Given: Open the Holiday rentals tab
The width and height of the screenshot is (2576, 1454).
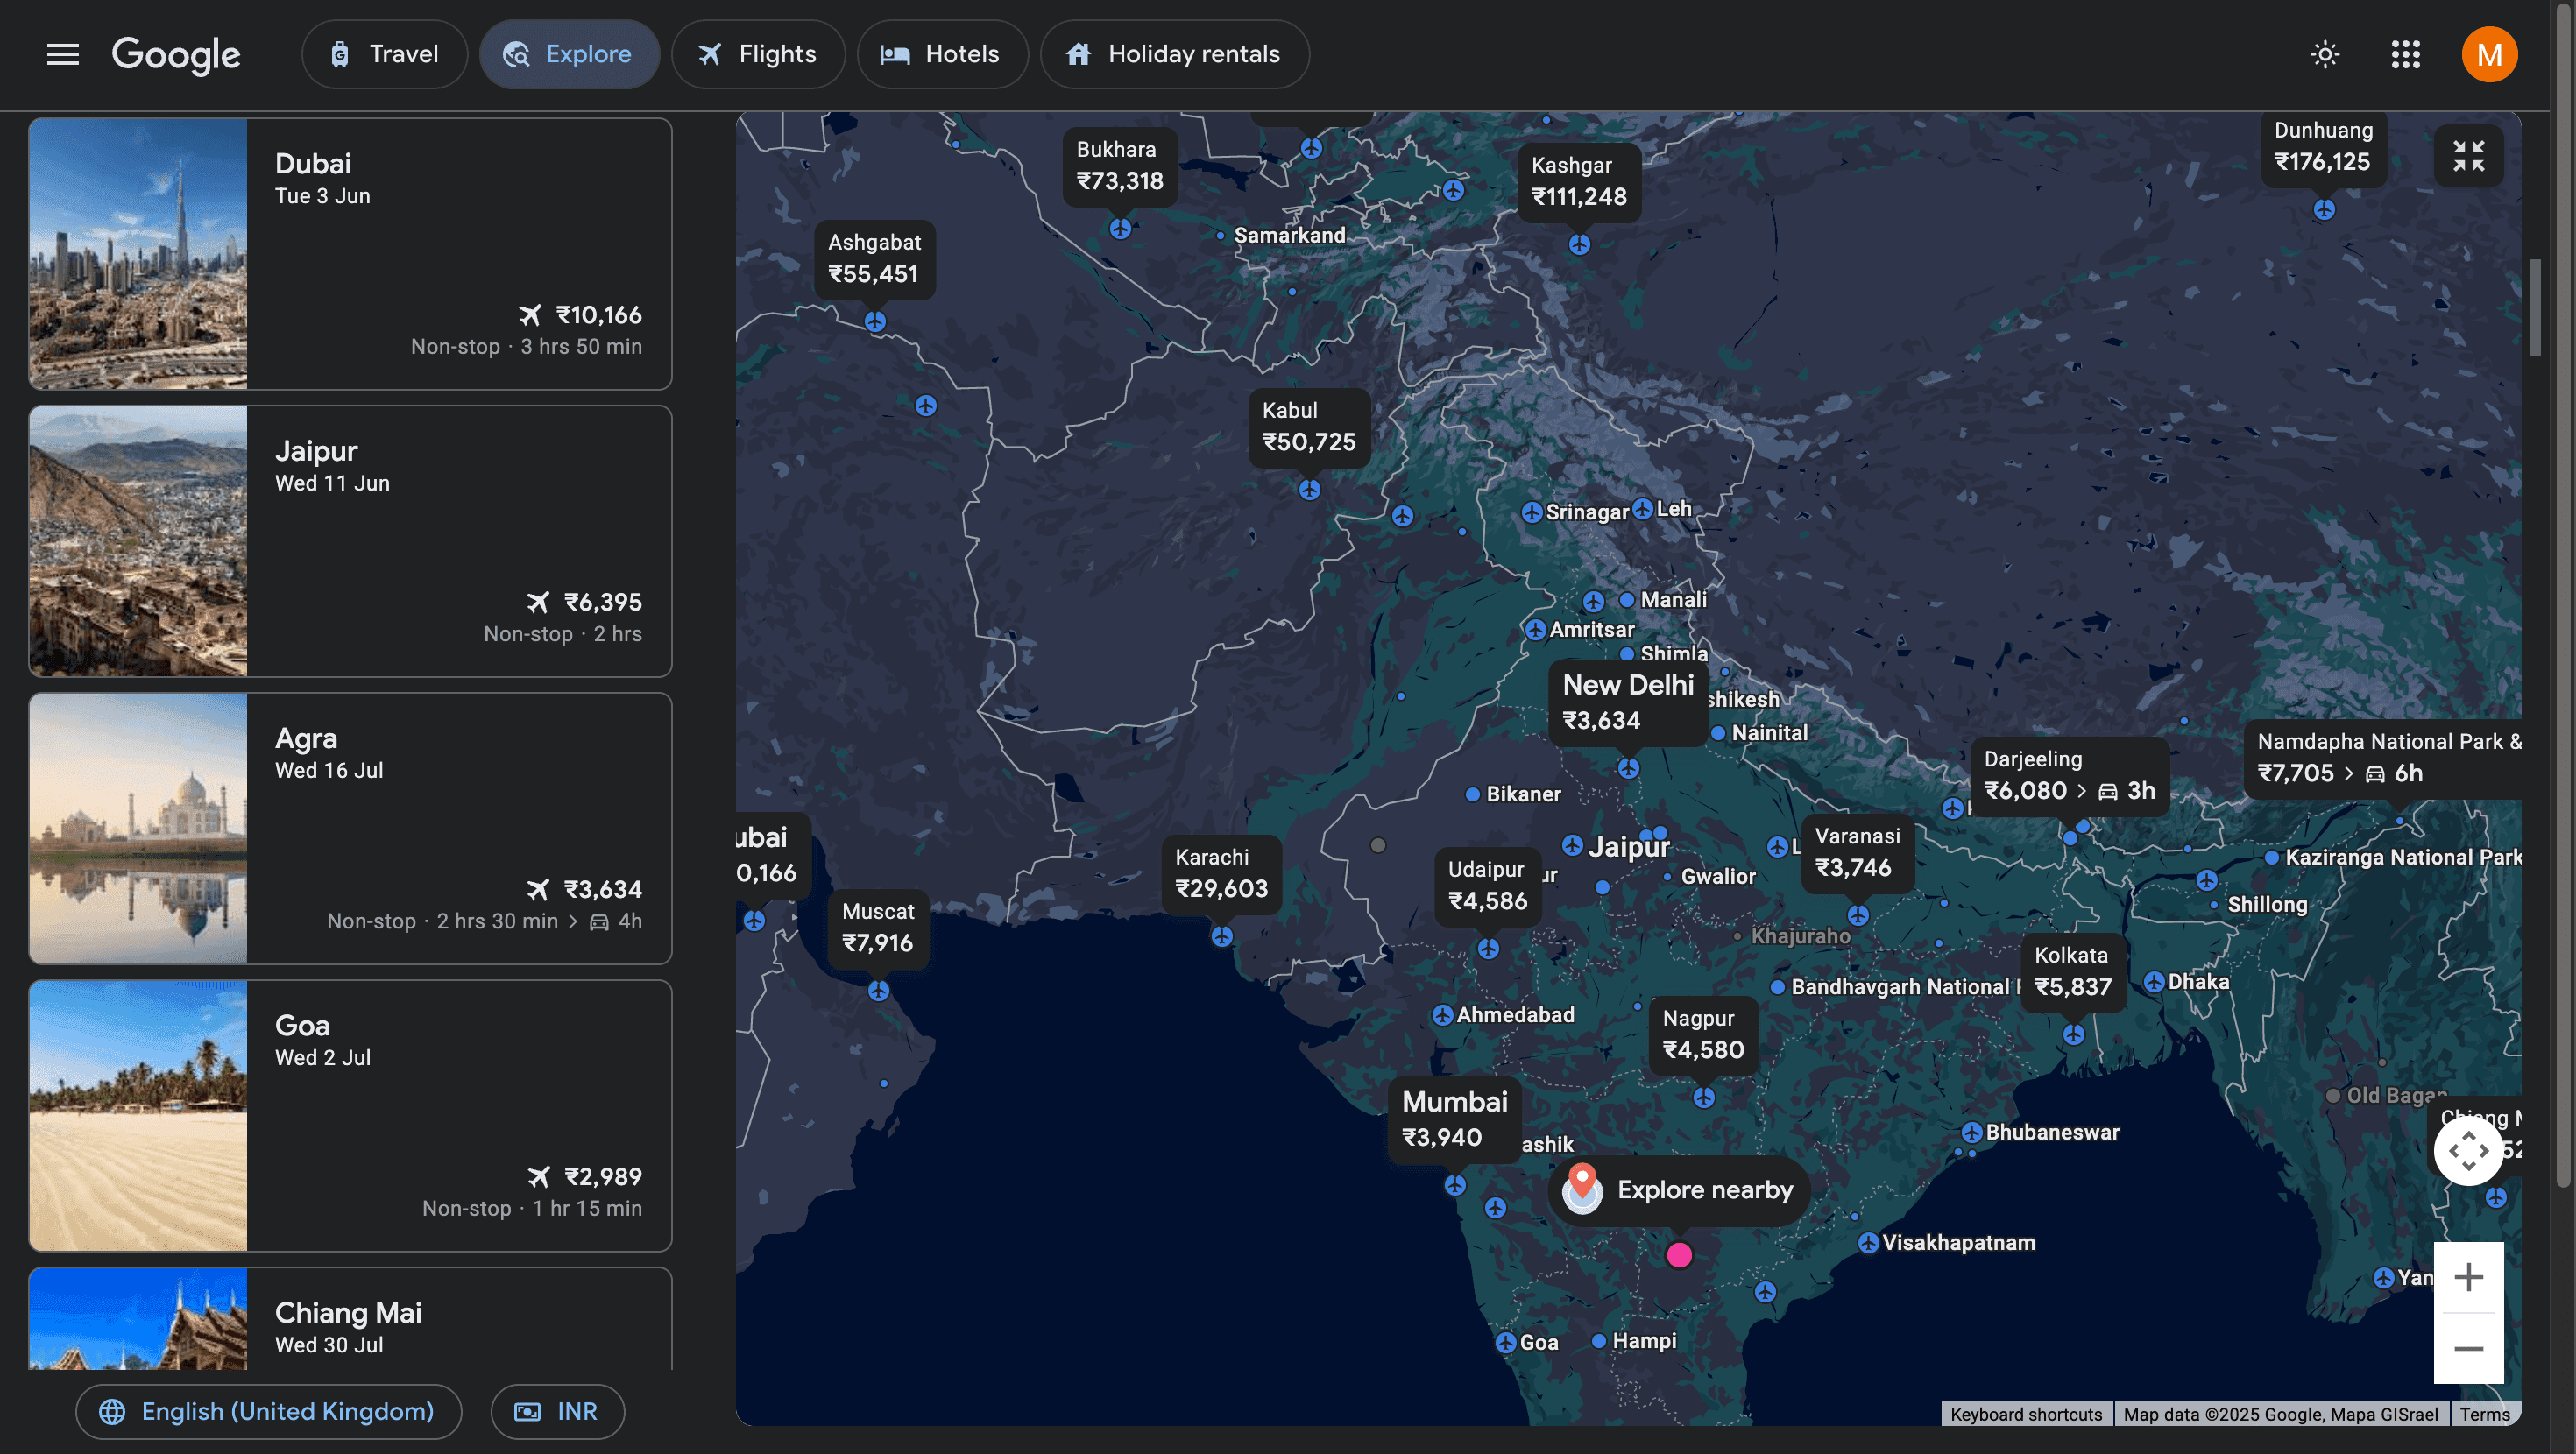Looking at the screenshot, I should (x=1174, y=54).
